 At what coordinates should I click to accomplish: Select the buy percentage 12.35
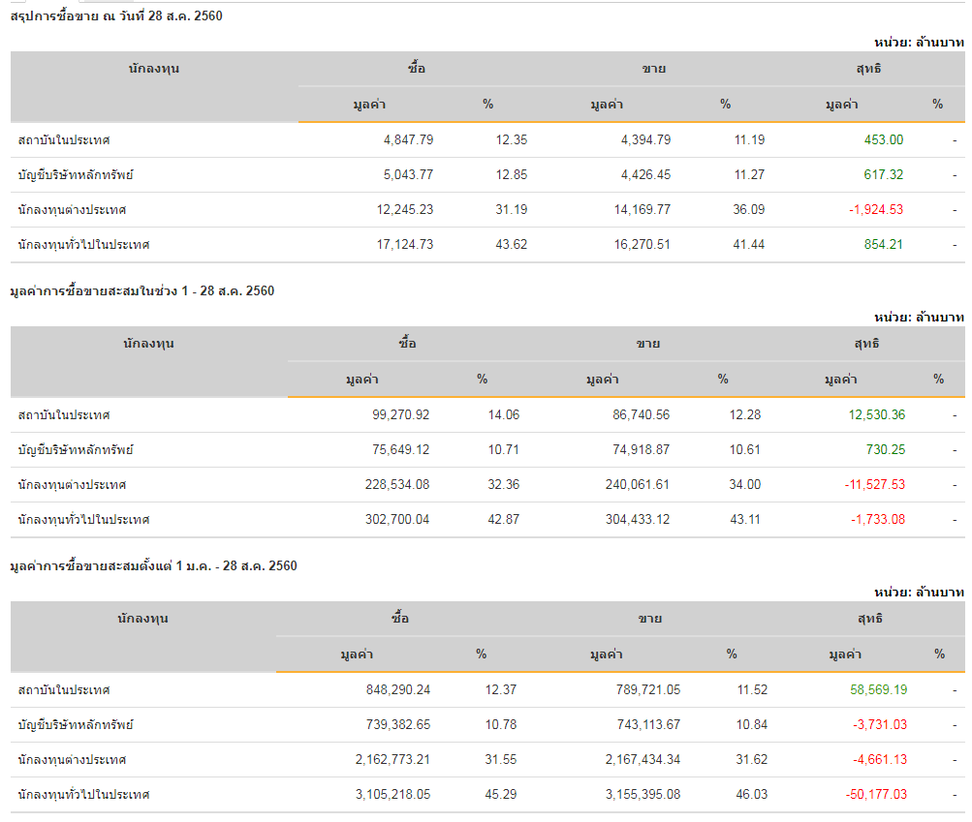[x=511, y=139]
